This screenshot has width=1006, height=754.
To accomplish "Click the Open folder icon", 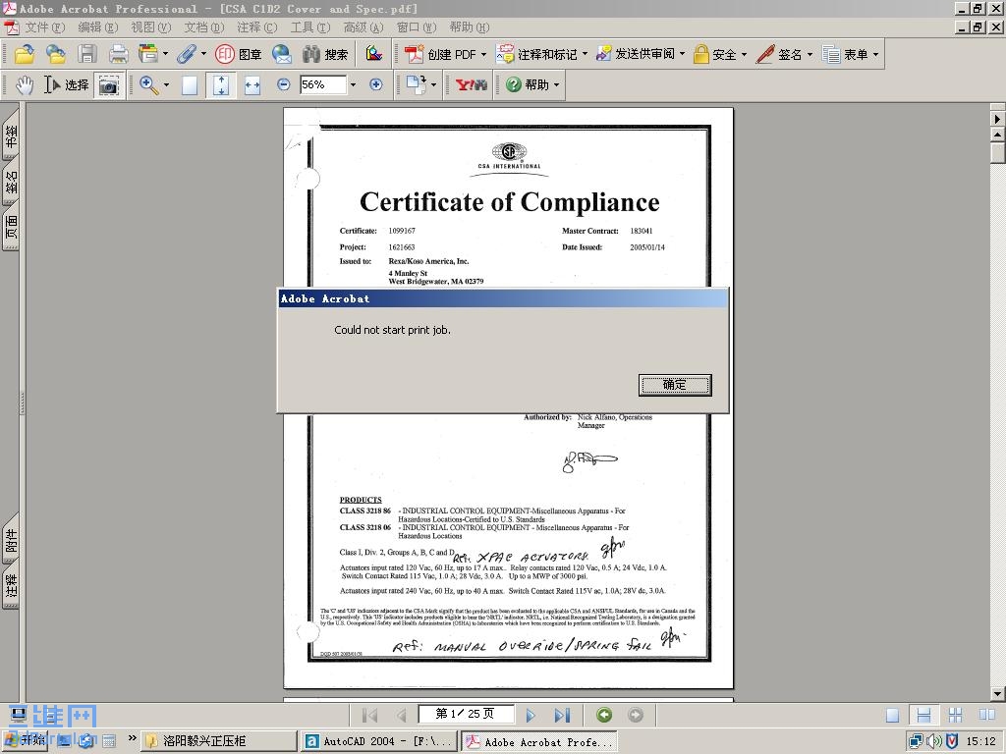I will coord(24,55).
